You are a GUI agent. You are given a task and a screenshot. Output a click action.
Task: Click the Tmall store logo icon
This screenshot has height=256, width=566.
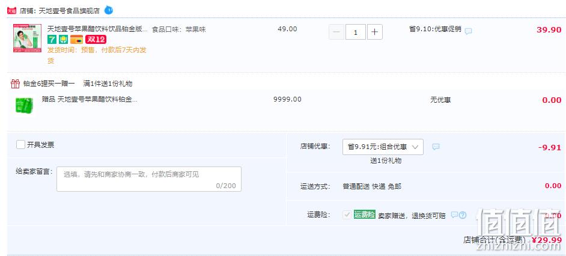11,10
